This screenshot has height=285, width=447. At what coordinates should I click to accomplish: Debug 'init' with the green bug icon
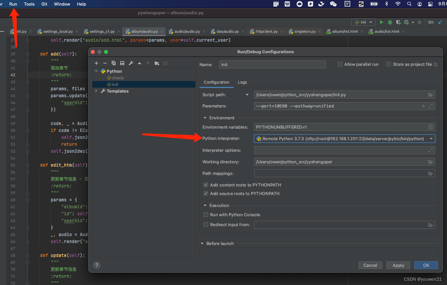point(390,22)
